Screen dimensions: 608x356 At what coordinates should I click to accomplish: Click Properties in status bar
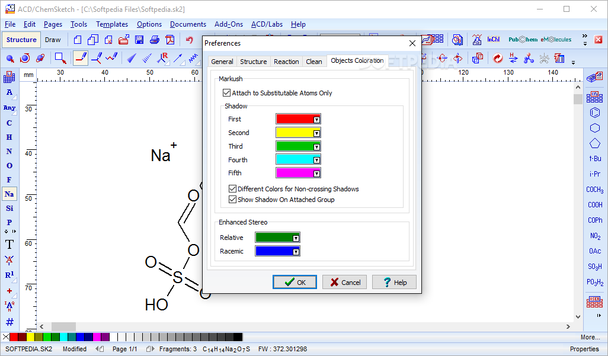click(584, 349)
